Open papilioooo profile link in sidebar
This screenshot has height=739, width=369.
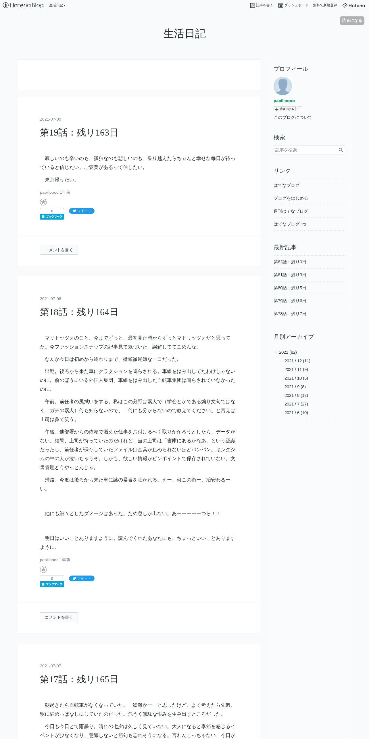(x=284, y=101)
